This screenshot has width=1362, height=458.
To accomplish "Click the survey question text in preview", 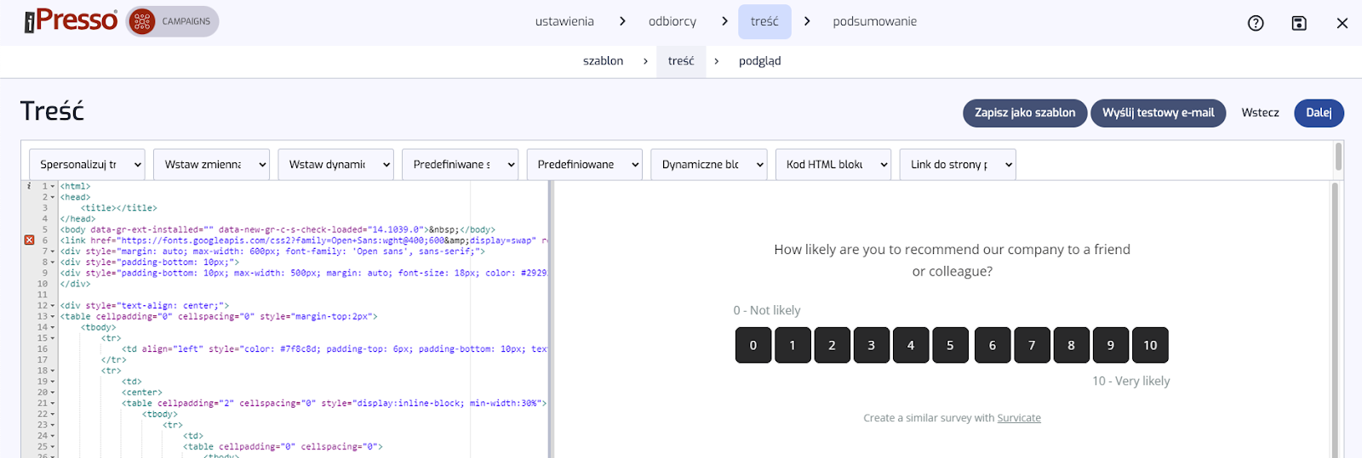I will (x=953, y=260).
